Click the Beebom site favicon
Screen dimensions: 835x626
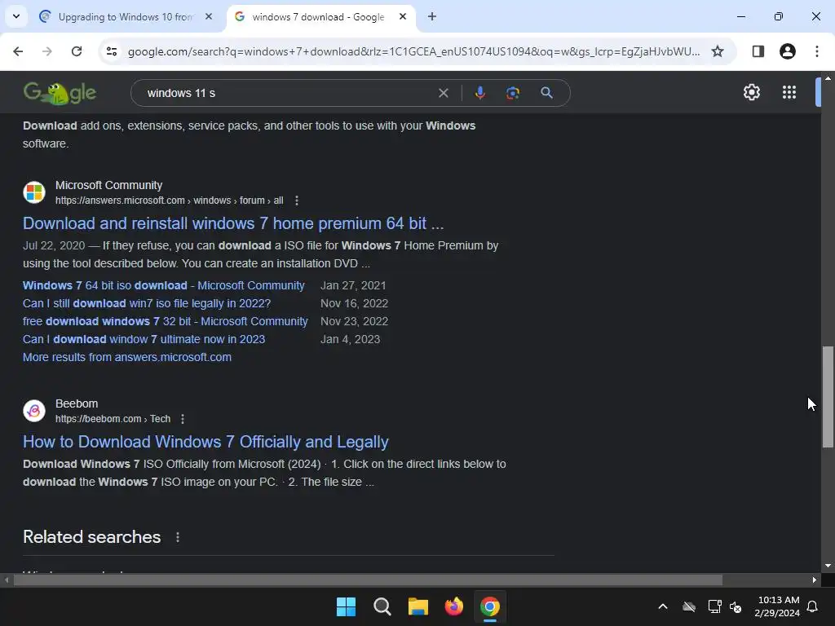click(x=34, y=411)
